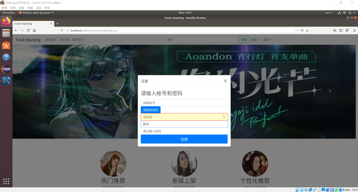358x192 pixels.
Task: Go to the Firefox home page
Action: coord(34,30)
